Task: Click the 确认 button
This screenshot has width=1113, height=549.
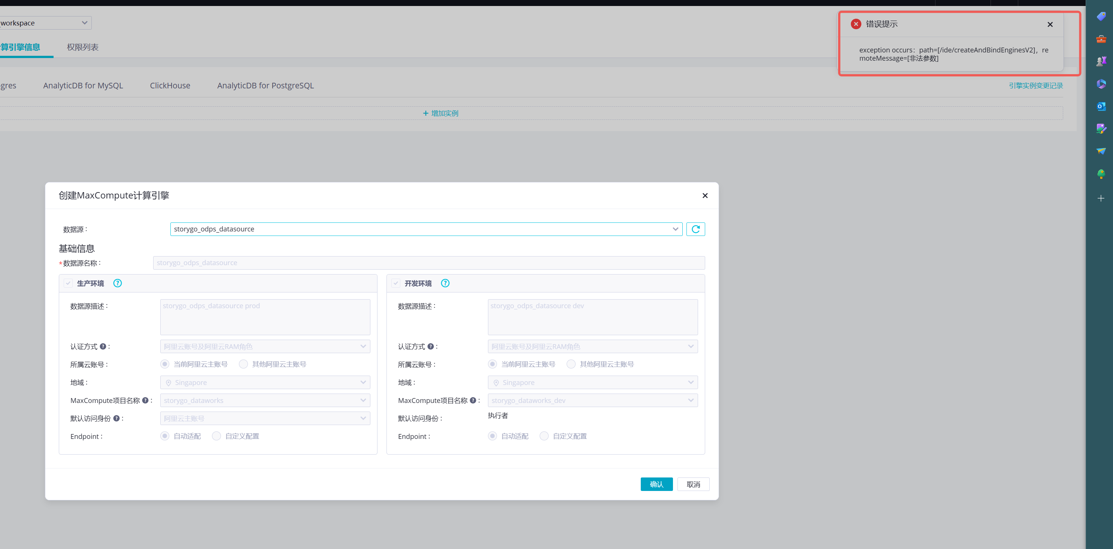Action: click(656, 484)
